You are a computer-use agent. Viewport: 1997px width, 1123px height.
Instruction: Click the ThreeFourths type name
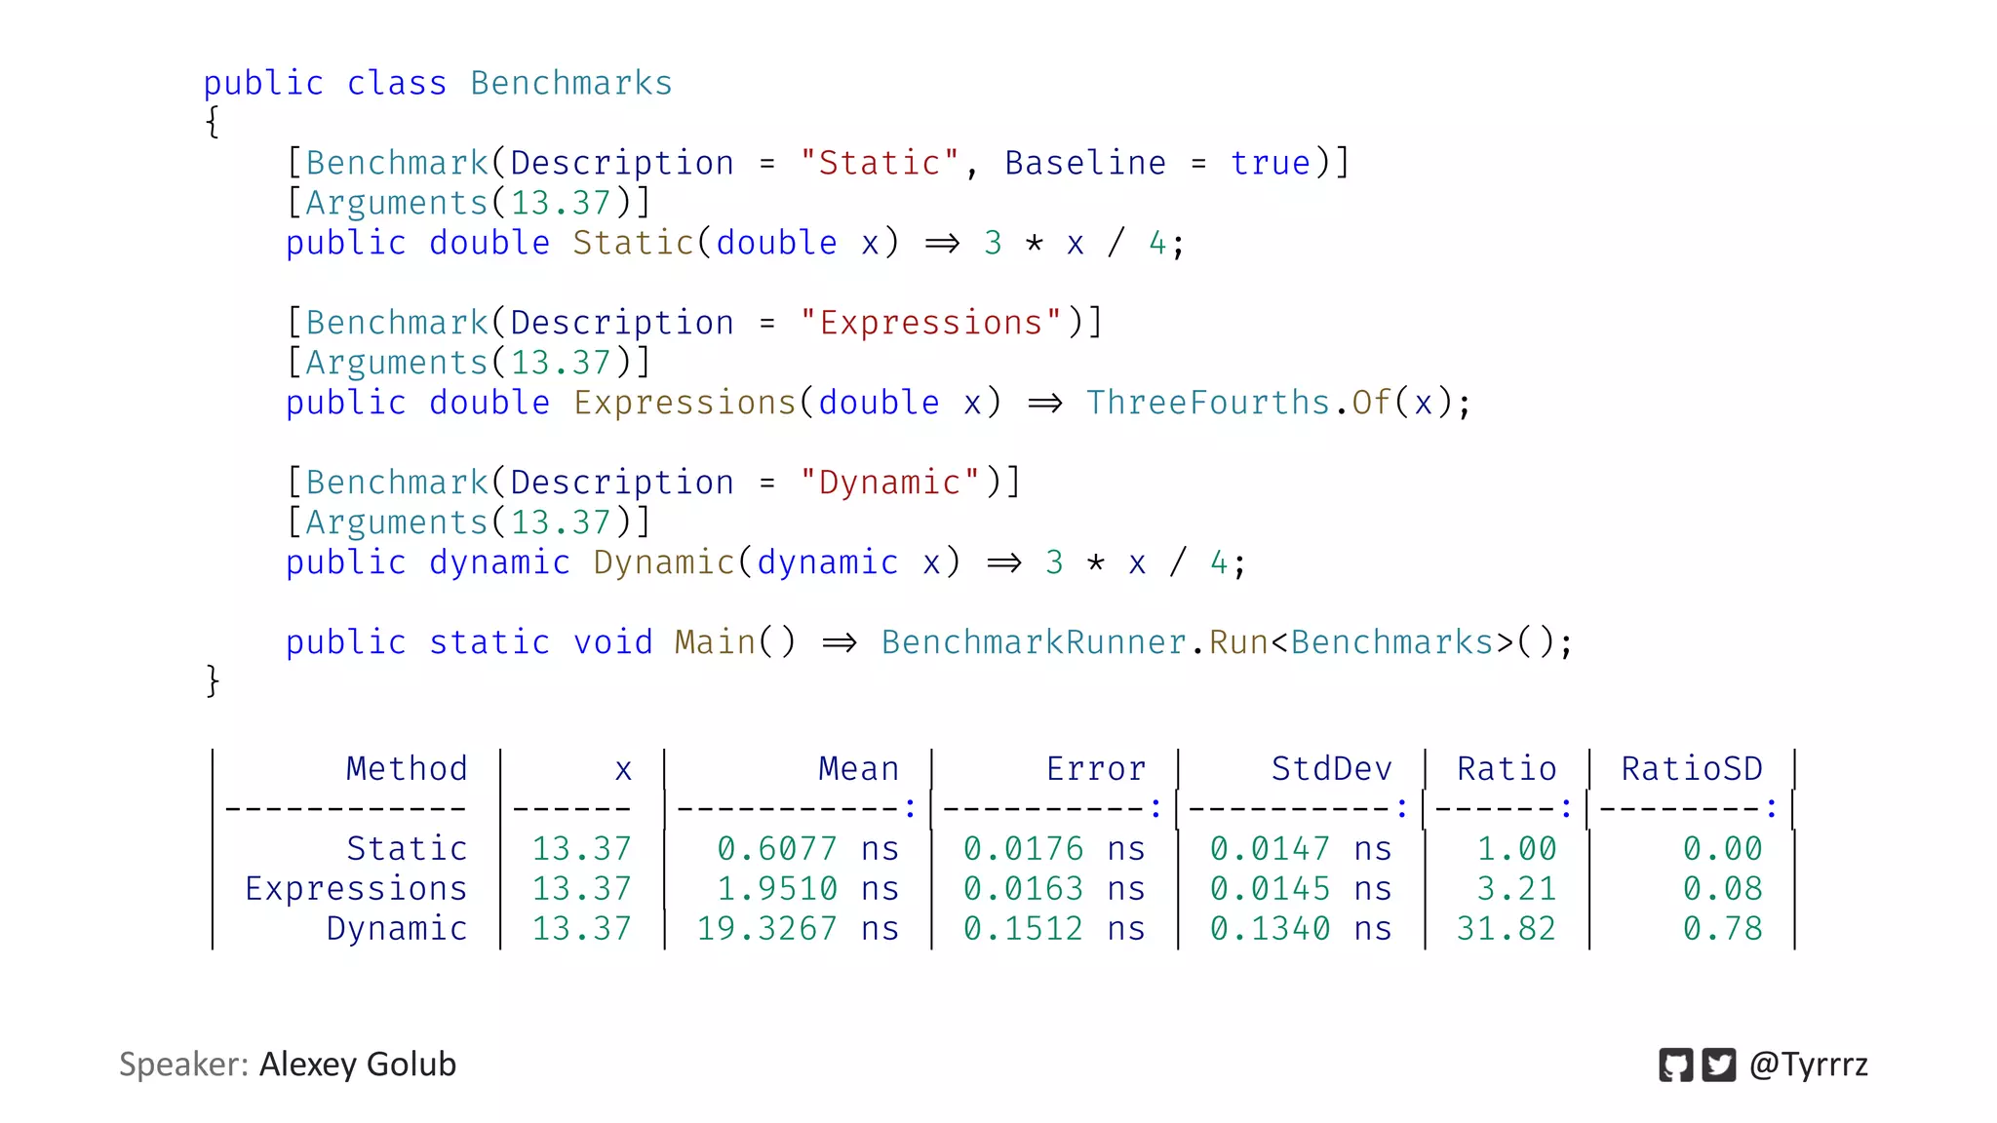[1208, 403]
